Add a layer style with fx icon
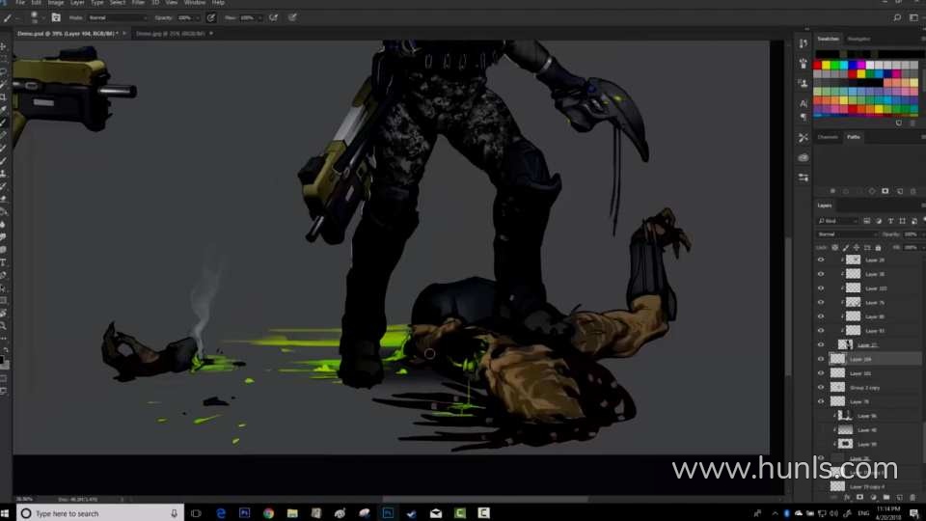 pyautogui.click(x=848, y=498)
